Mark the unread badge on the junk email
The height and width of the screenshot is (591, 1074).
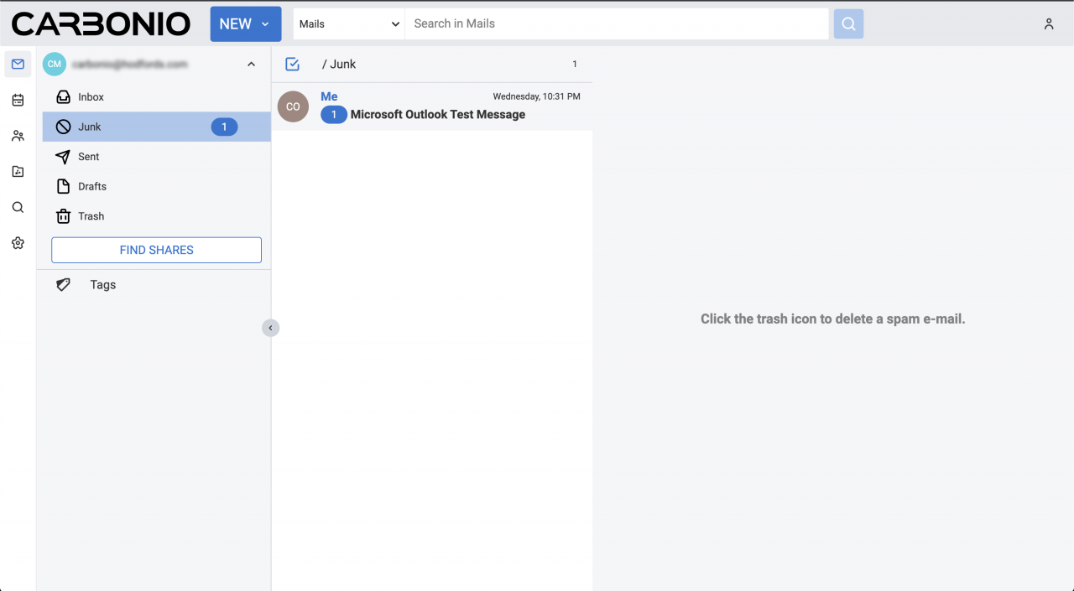(x=334, y=114)
